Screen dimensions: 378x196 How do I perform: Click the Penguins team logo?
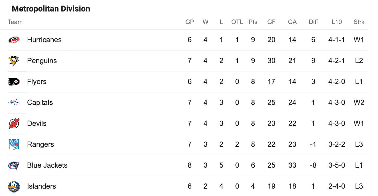click(x=14, y=61)
